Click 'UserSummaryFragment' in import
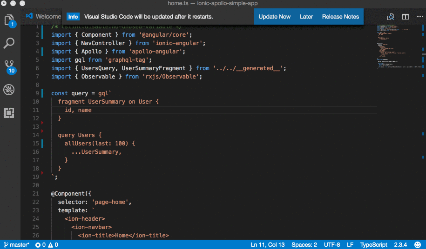Viewport: 426px width, 249px height. [154, 68]
